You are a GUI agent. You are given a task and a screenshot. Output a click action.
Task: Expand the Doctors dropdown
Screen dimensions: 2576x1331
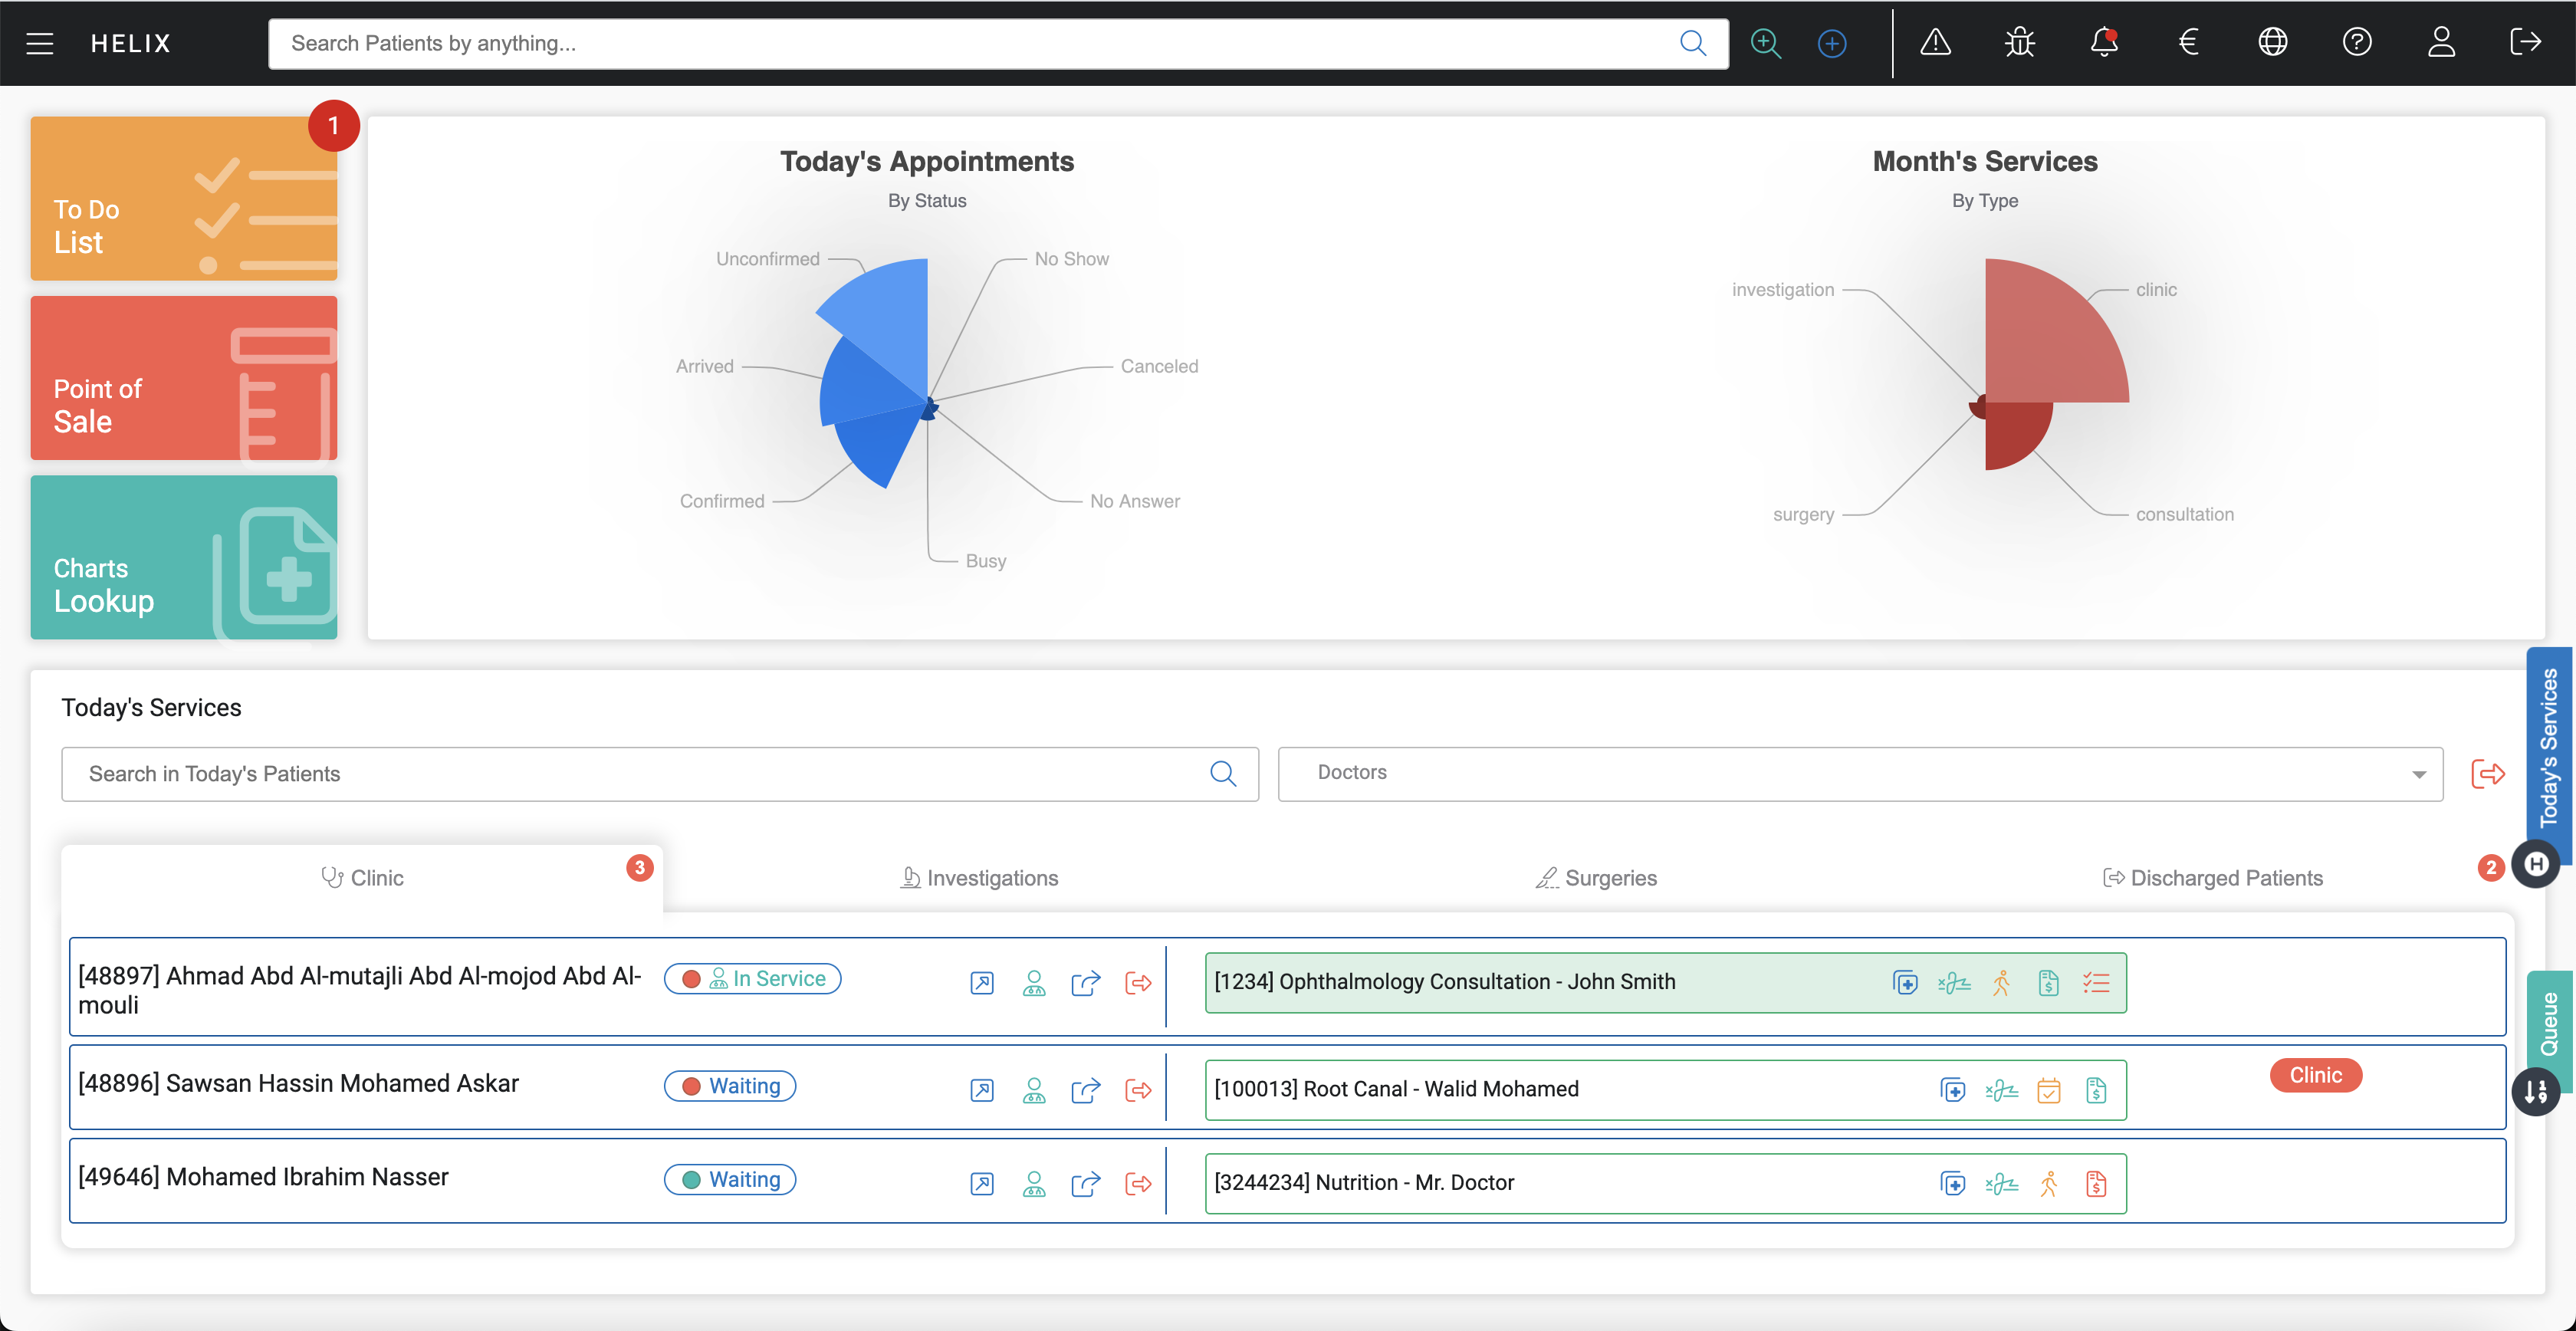tap(1860, 773)
